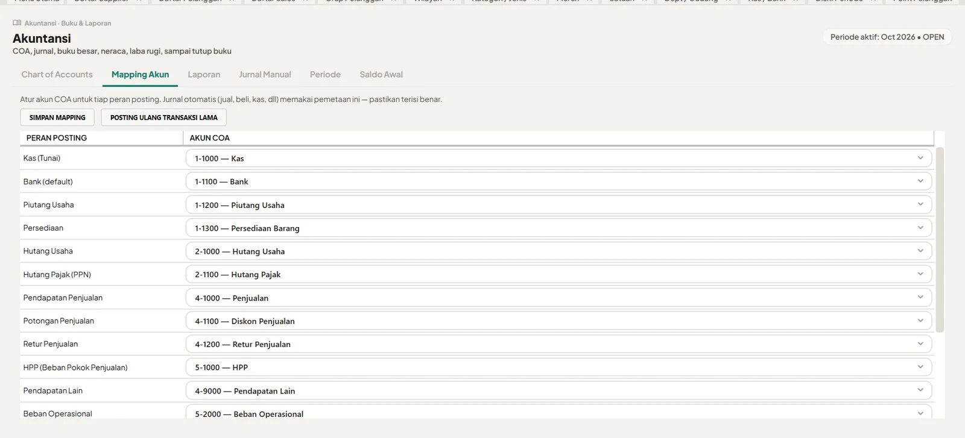The height and width of the screenshot is (438, 965).
Task: Select the Mapping Akun tab
Action: (x=140, y=75)
